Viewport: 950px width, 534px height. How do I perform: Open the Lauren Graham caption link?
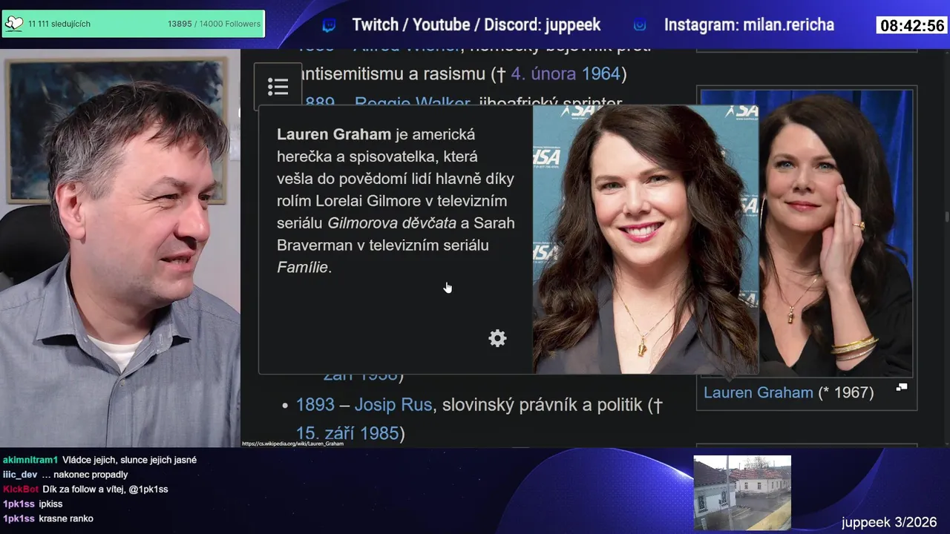[758, 392]
